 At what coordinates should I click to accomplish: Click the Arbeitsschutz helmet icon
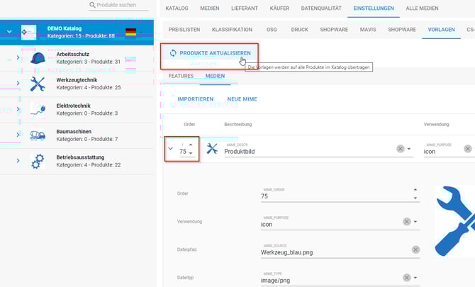[38, 58]
